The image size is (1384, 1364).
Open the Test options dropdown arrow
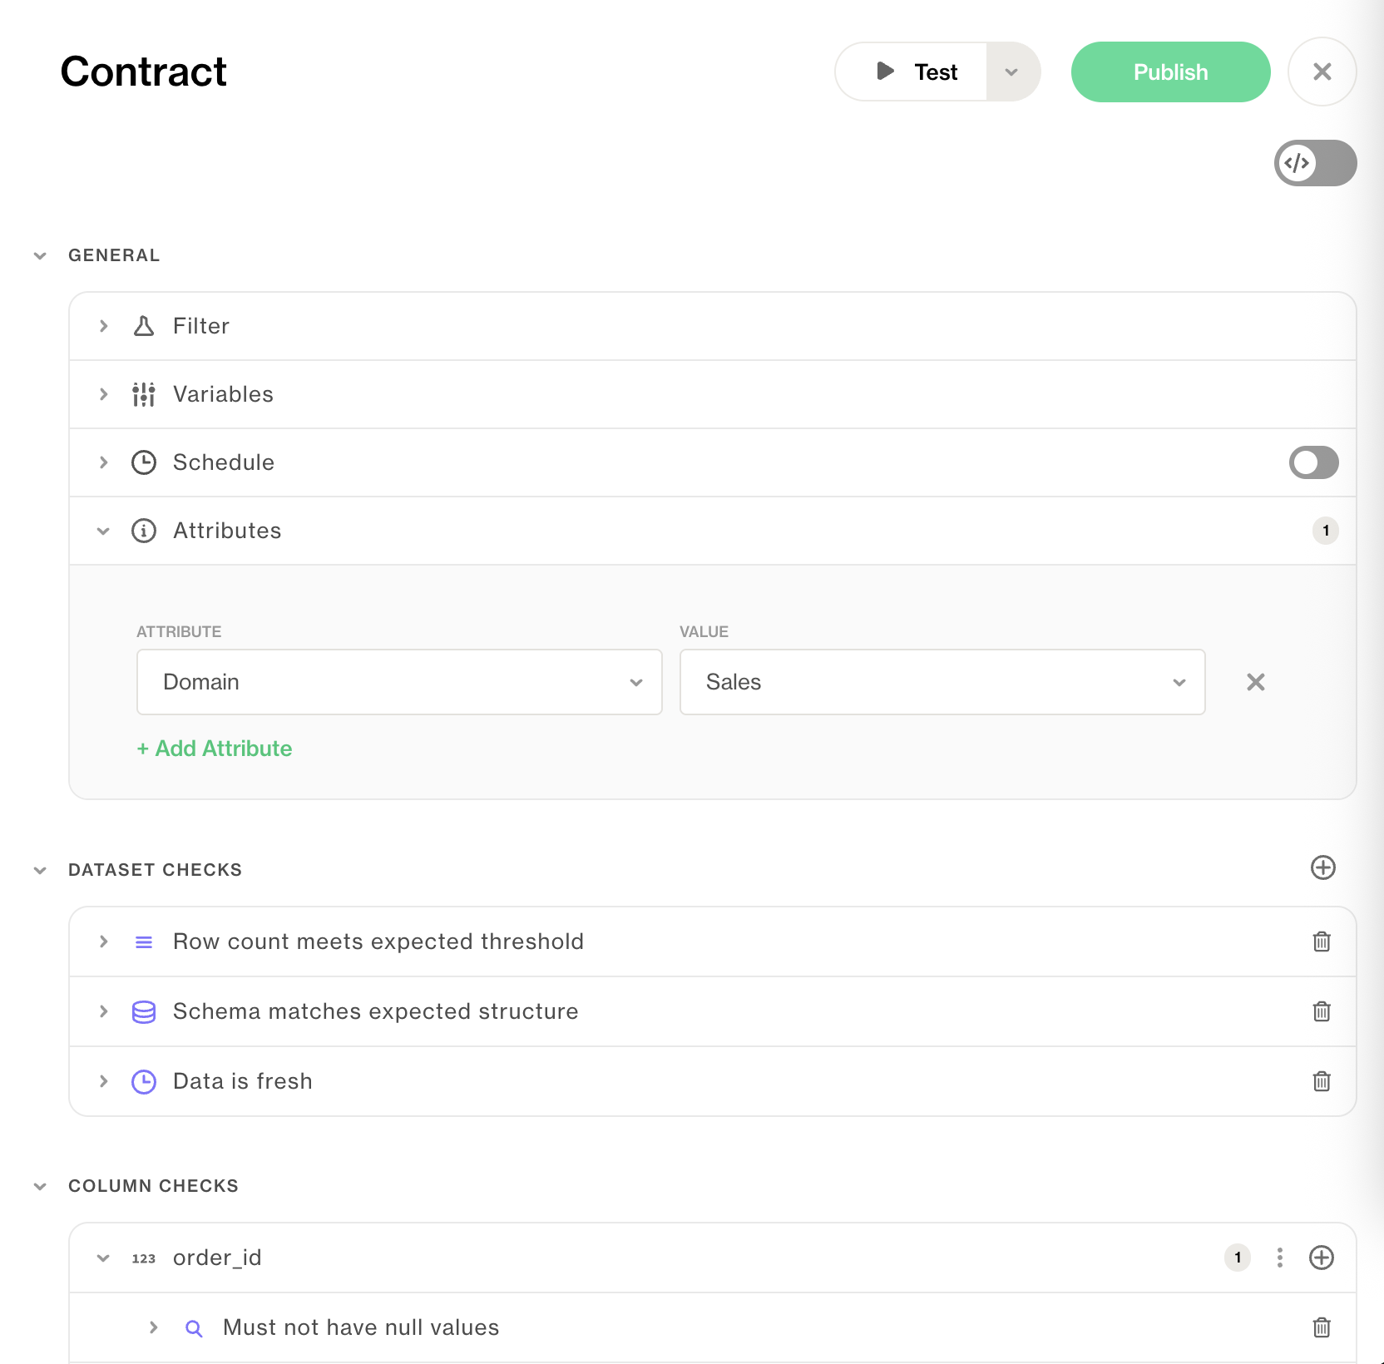coord(1012,72)
